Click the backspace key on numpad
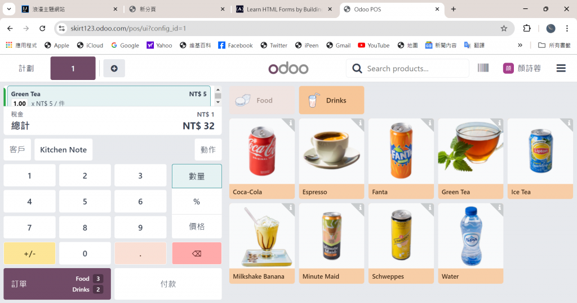 197,253
